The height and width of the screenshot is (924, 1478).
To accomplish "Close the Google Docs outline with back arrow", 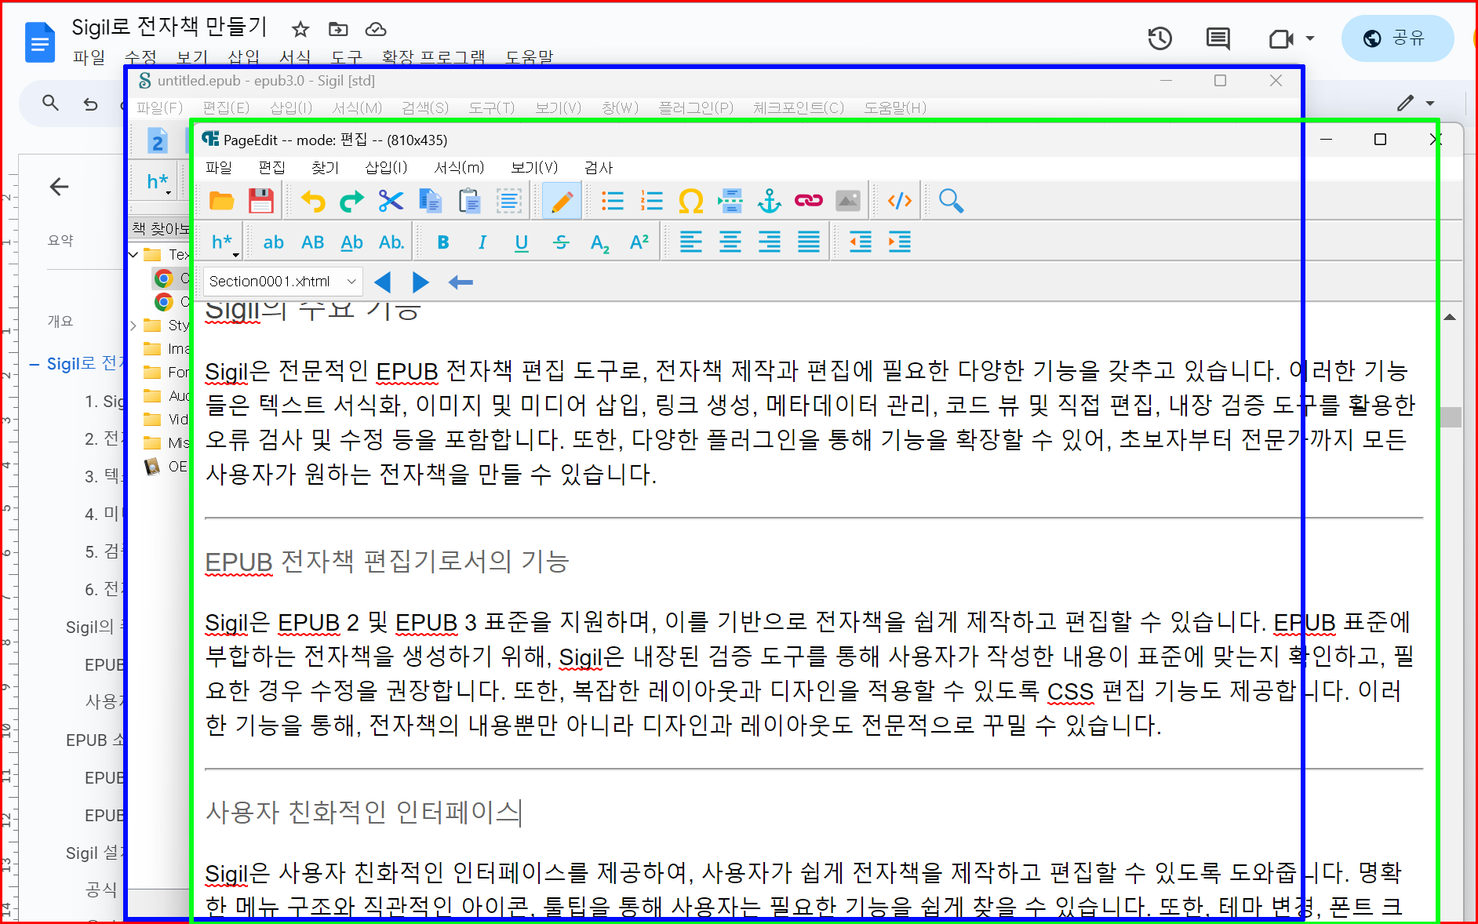I will (59, 187).
